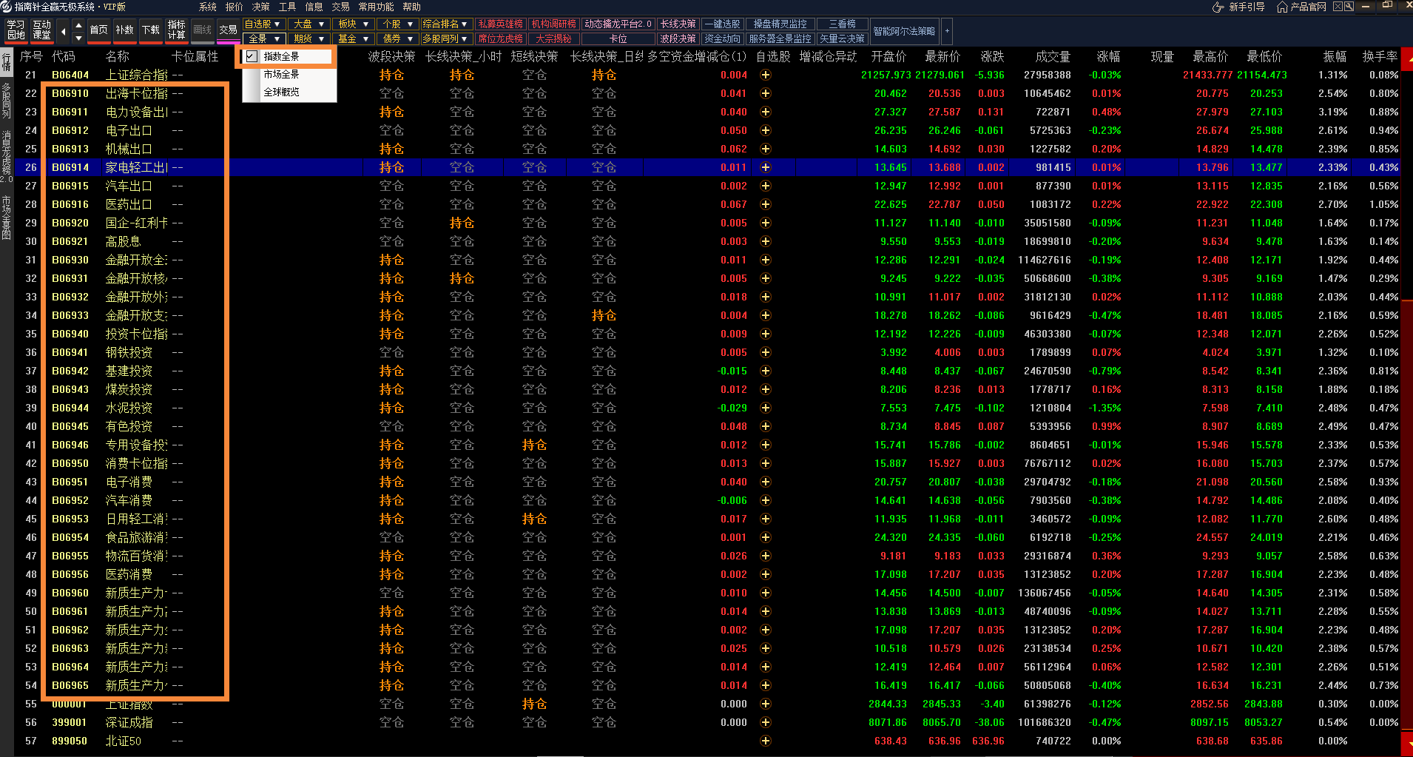Select 市场全景 from the dropdown list

coord(282,75)
